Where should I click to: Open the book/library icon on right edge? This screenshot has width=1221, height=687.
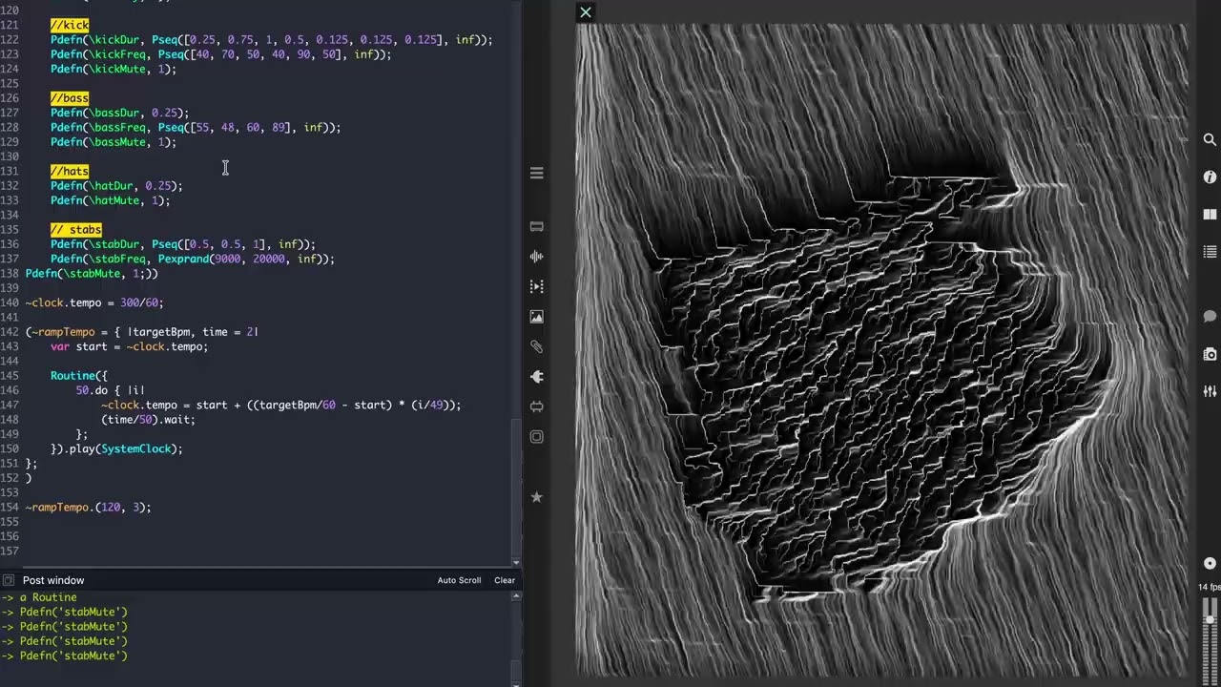coord(1210,215)
